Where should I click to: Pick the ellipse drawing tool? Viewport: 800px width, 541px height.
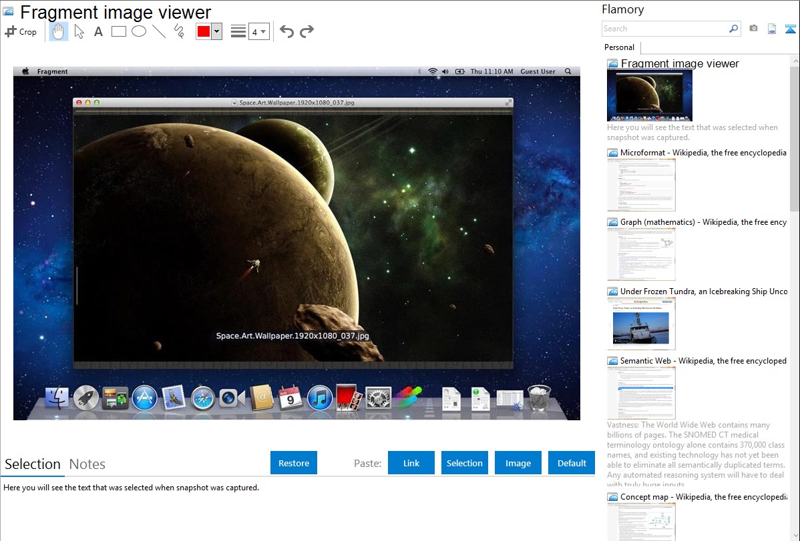tap(139, 31)
